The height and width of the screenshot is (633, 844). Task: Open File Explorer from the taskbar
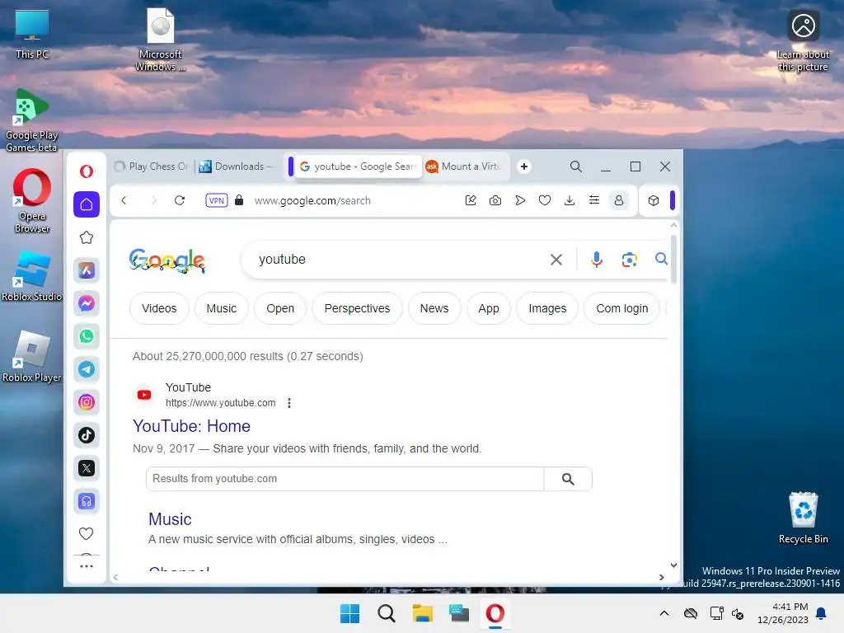tap(423, 613)
